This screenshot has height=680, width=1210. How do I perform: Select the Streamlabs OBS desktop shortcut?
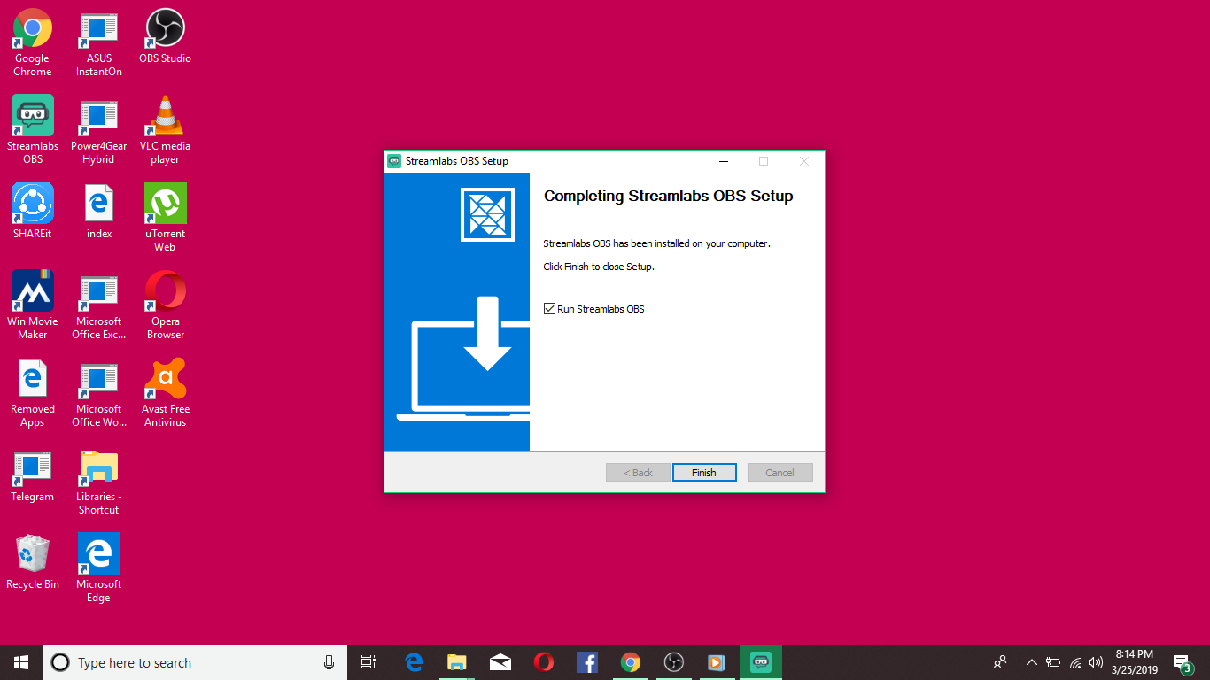(33, 130)
